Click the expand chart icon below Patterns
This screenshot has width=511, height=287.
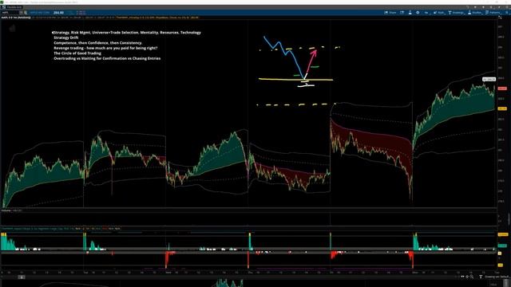point(501,18)
